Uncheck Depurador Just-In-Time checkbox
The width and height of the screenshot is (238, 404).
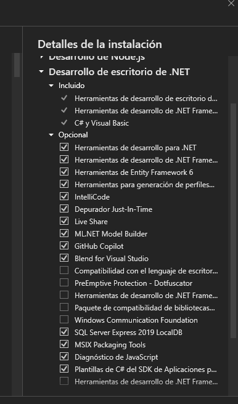[64, 209]
